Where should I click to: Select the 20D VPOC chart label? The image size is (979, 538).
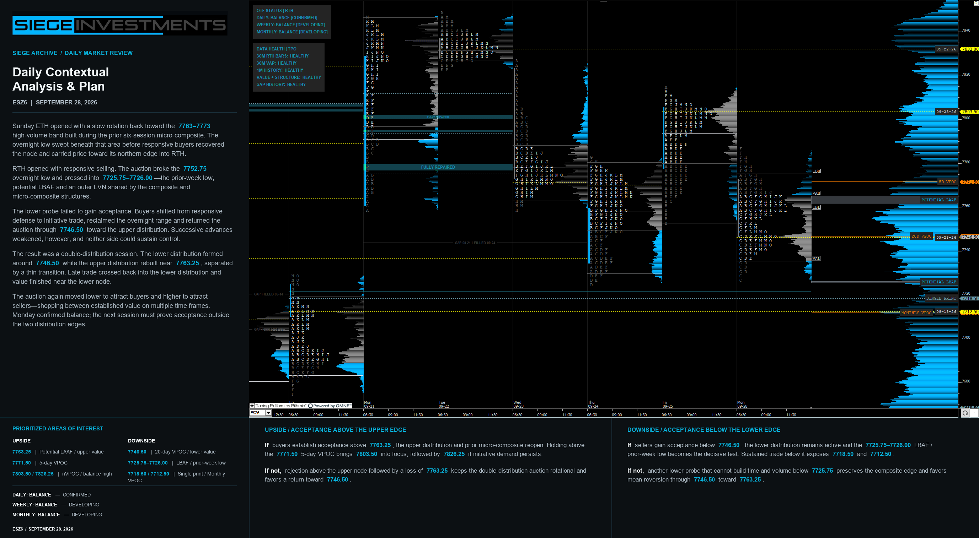[x=921, y=236]
